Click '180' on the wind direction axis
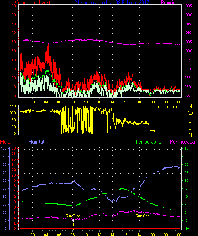Screen dimensions: 198x236 coord(13,120)
